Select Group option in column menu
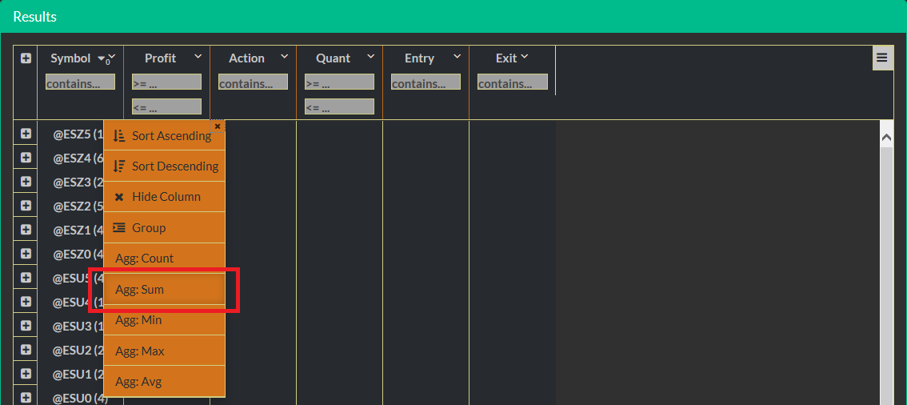The height and width of the screenshot is (405, 907). point(164,228)
